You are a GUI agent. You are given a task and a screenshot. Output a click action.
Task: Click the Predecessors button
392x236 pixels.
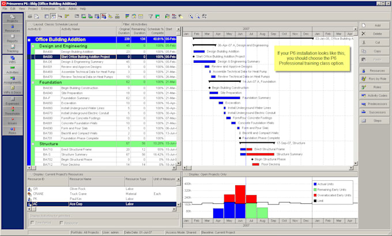(375, 104)
